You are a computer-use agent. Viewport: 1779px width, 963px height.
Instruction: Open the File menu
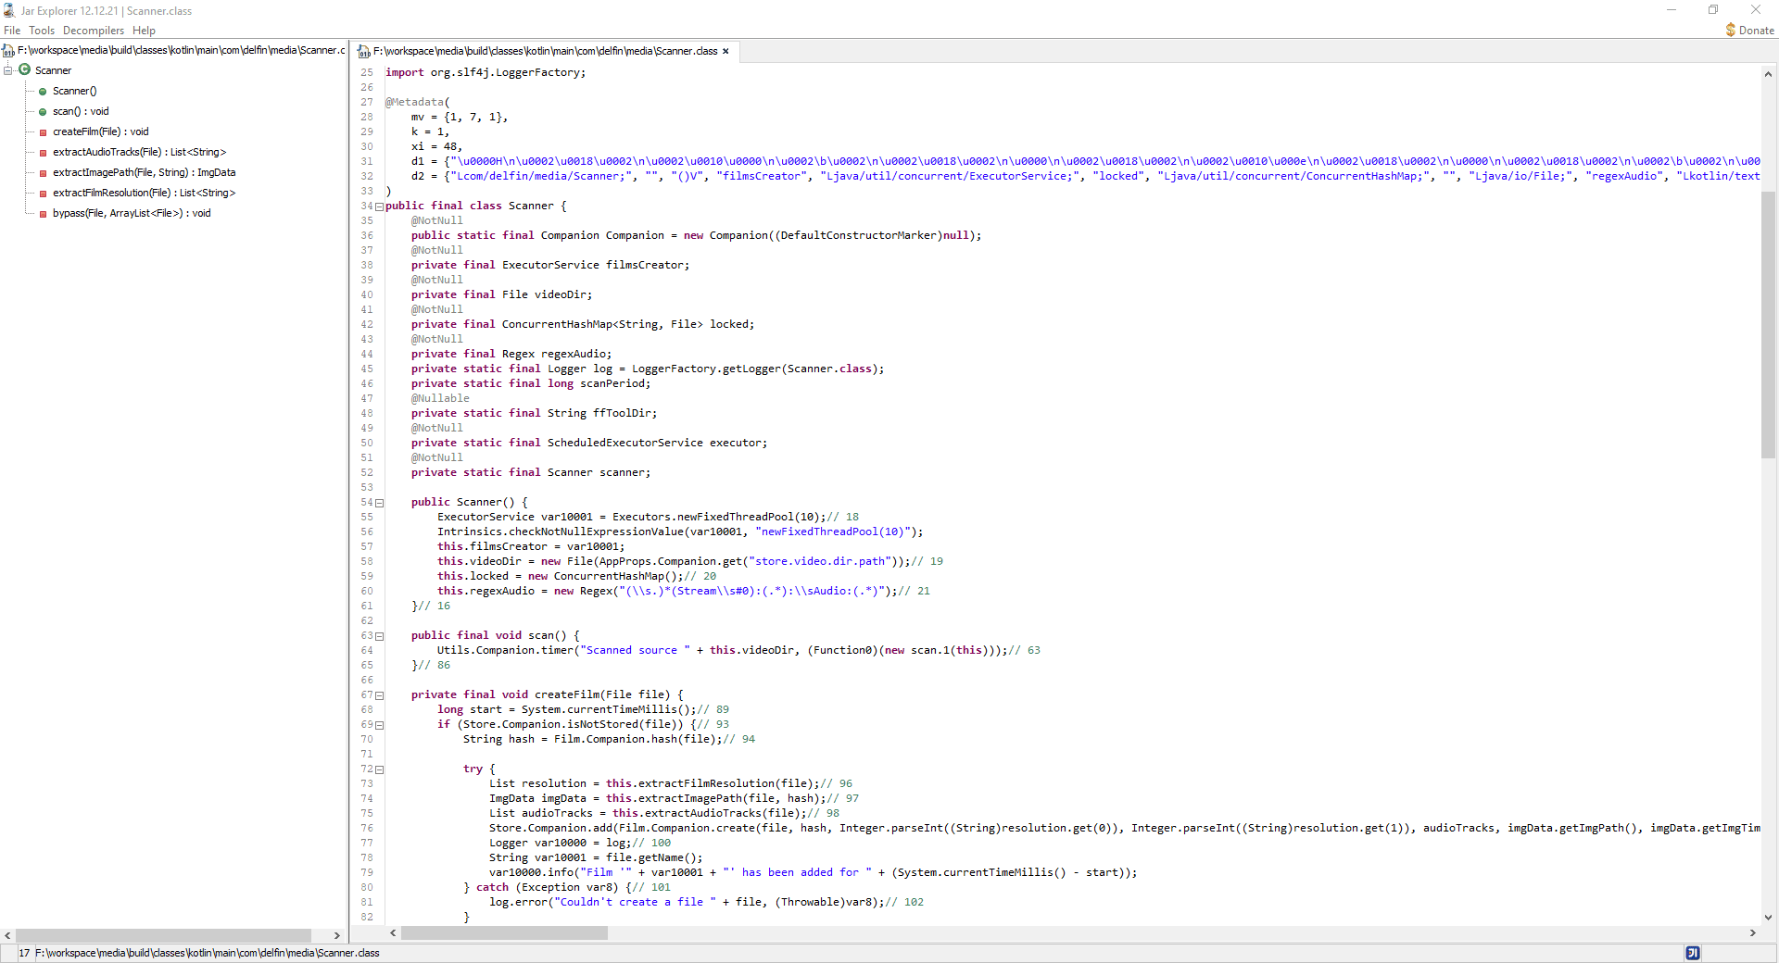12,31
